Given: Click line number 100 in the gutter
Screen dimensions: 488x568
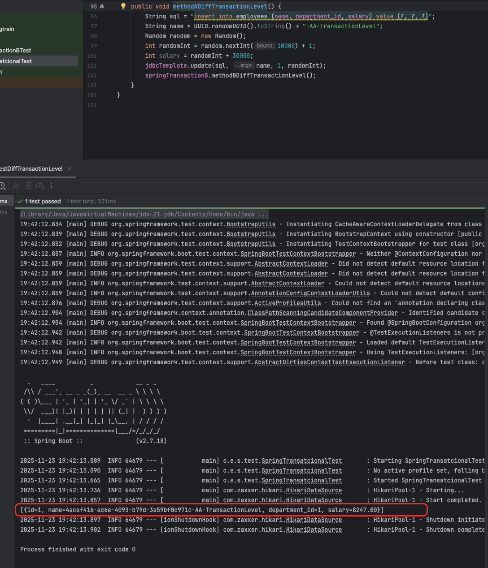Looking at the screenshot, I should point(92,56).
